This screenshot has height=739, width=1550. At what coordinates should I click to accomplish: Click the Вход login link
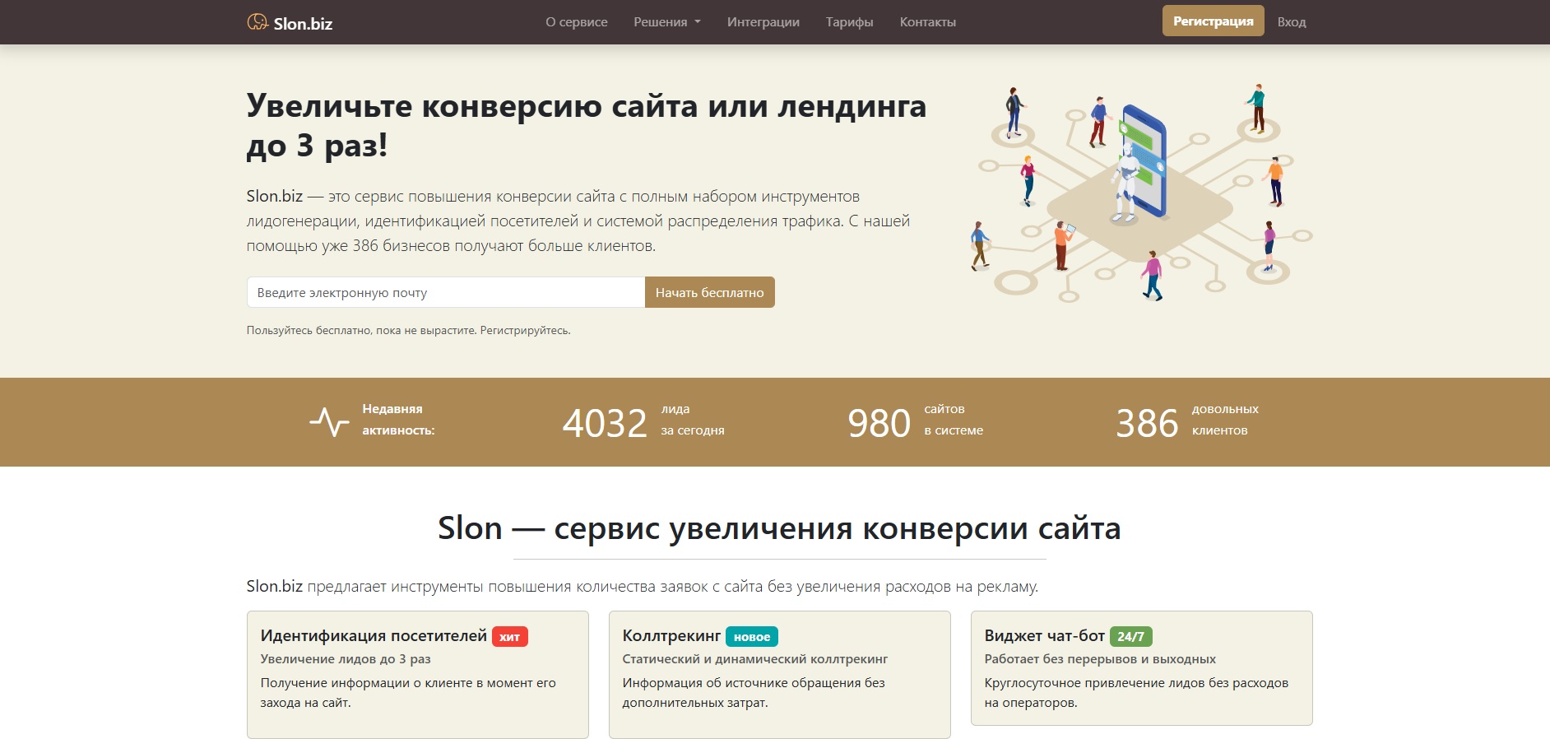tap(1292, 22)
